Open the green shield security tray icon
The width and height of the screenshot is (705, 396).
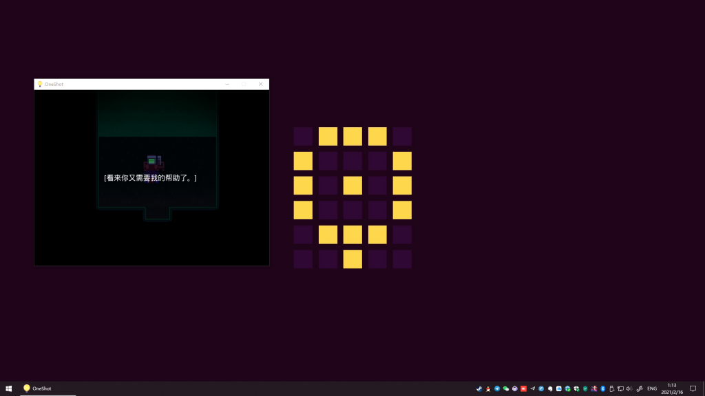pyautogui.click(x=585, y=389)
